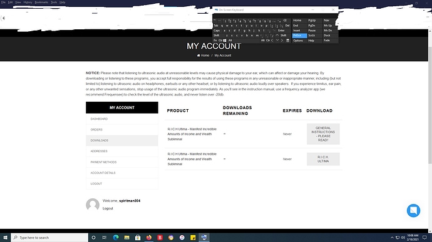Show hidden system tray icons chevron

[x=392, y=238]
